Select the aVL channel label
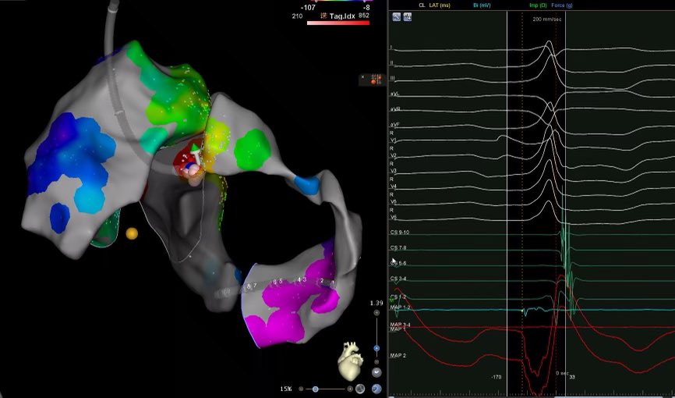Screen dimensions: 675x398 tap(394, 94)
